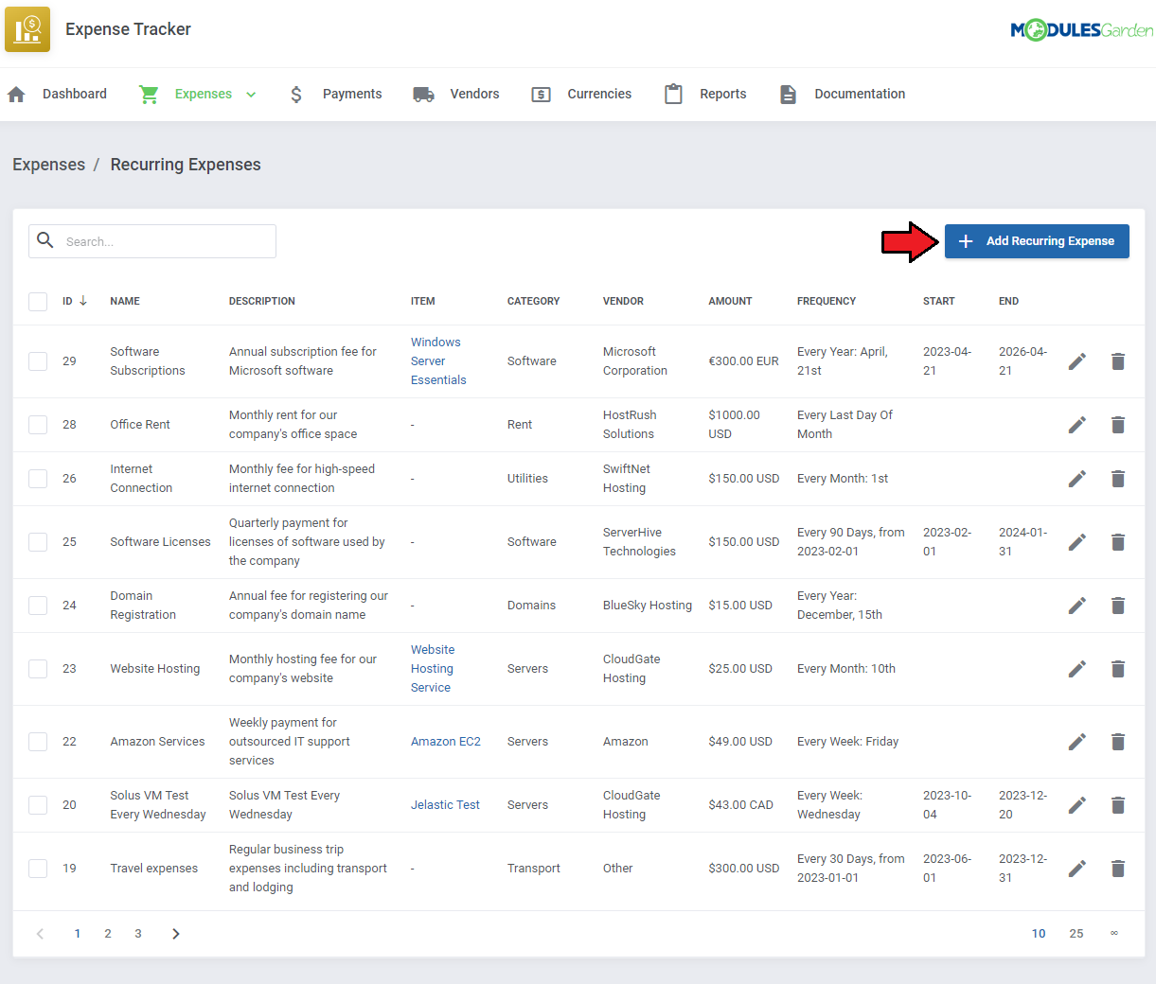The image size is (1156, 984).
Task: Tick the checkbox for expense ID 25
Action: 38,542
